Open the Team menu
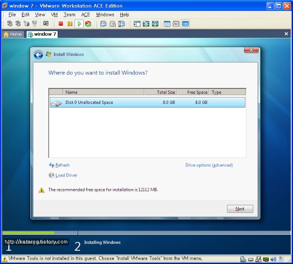The image size is (293, 264). 69,15
